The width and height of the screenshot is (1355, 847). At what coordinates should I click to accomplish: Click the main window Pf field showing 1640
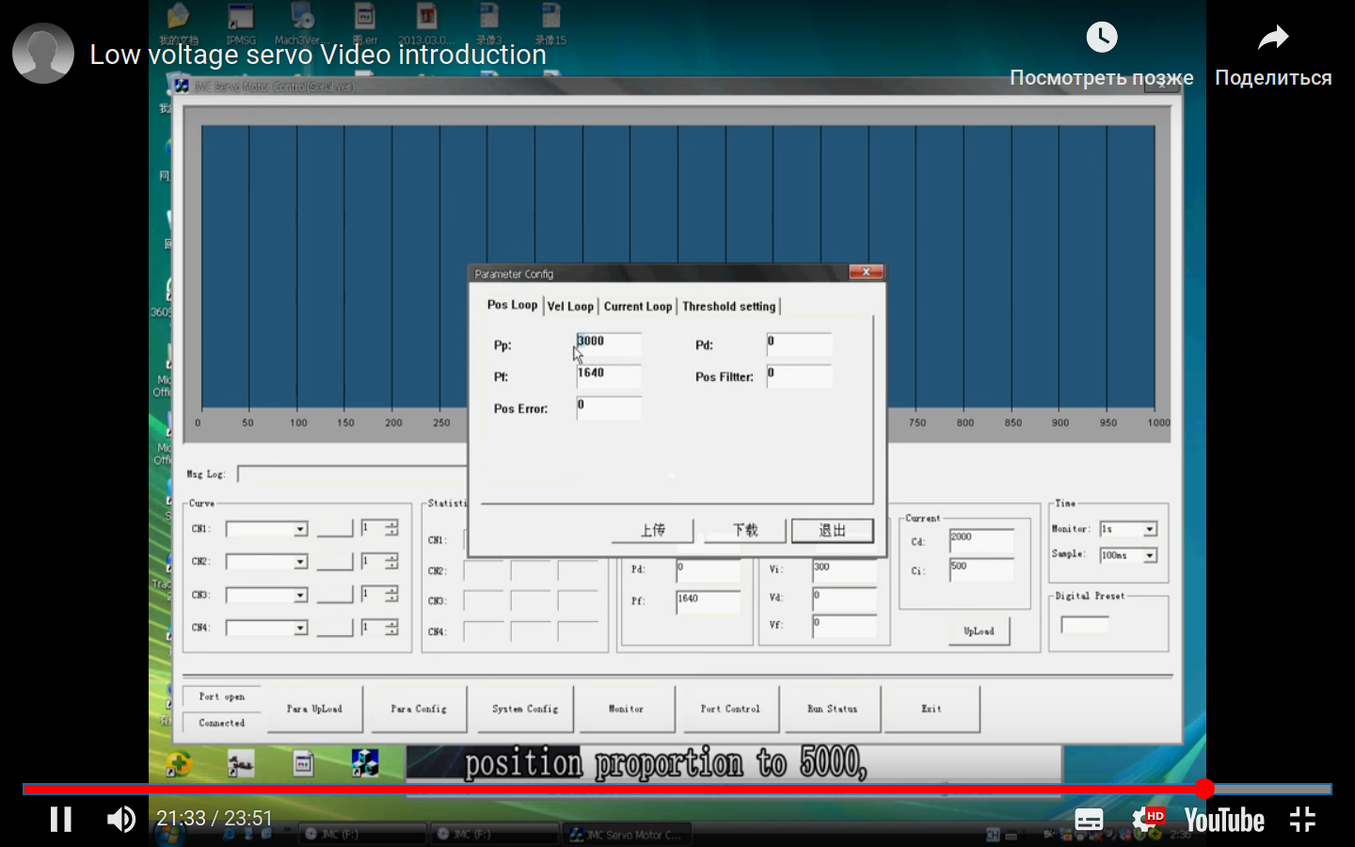[709, 601]
